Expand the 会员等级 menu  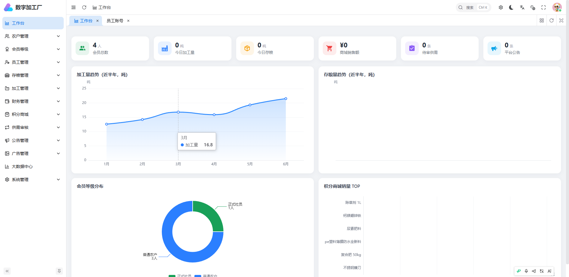point(33,49)
